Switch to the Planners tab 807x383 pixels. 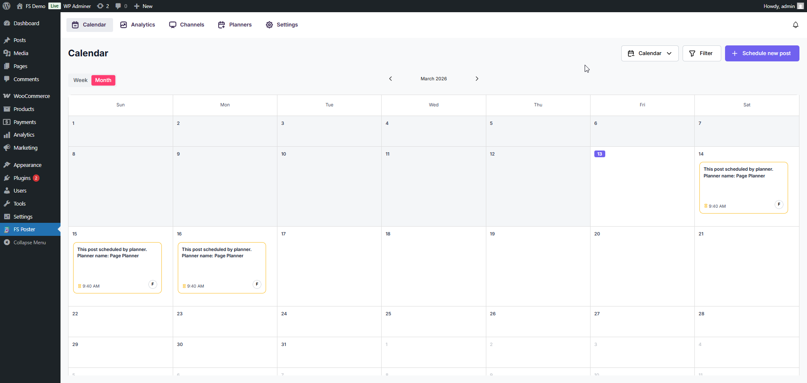tap(235, 25)
